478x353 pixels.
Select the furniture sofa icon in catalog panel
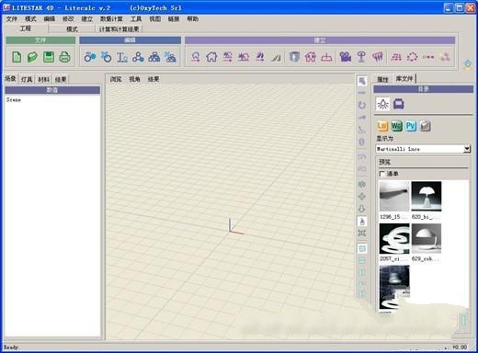point(398,104)
